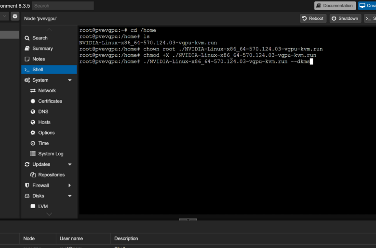Click the badge icon beside Certificates
376x248 pixels.
[33, 101]
